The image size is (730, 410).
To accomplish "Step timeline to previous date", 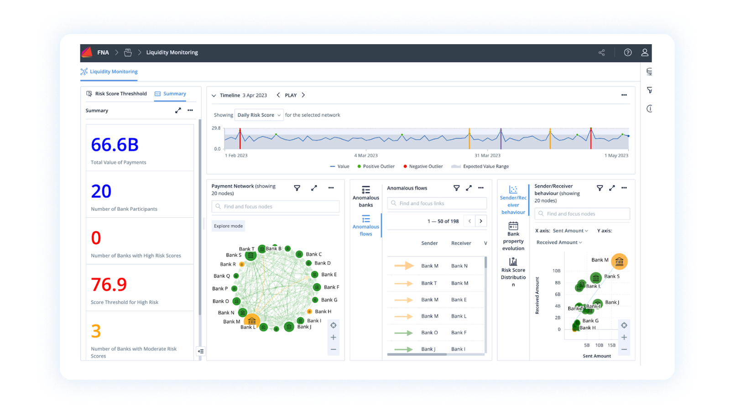I will click(x=278, y=95).
